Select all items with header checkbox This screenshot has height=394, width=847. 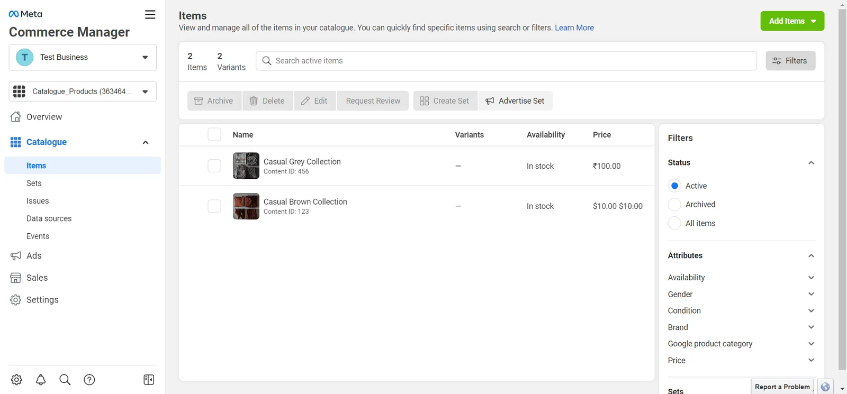coord(214,134)
